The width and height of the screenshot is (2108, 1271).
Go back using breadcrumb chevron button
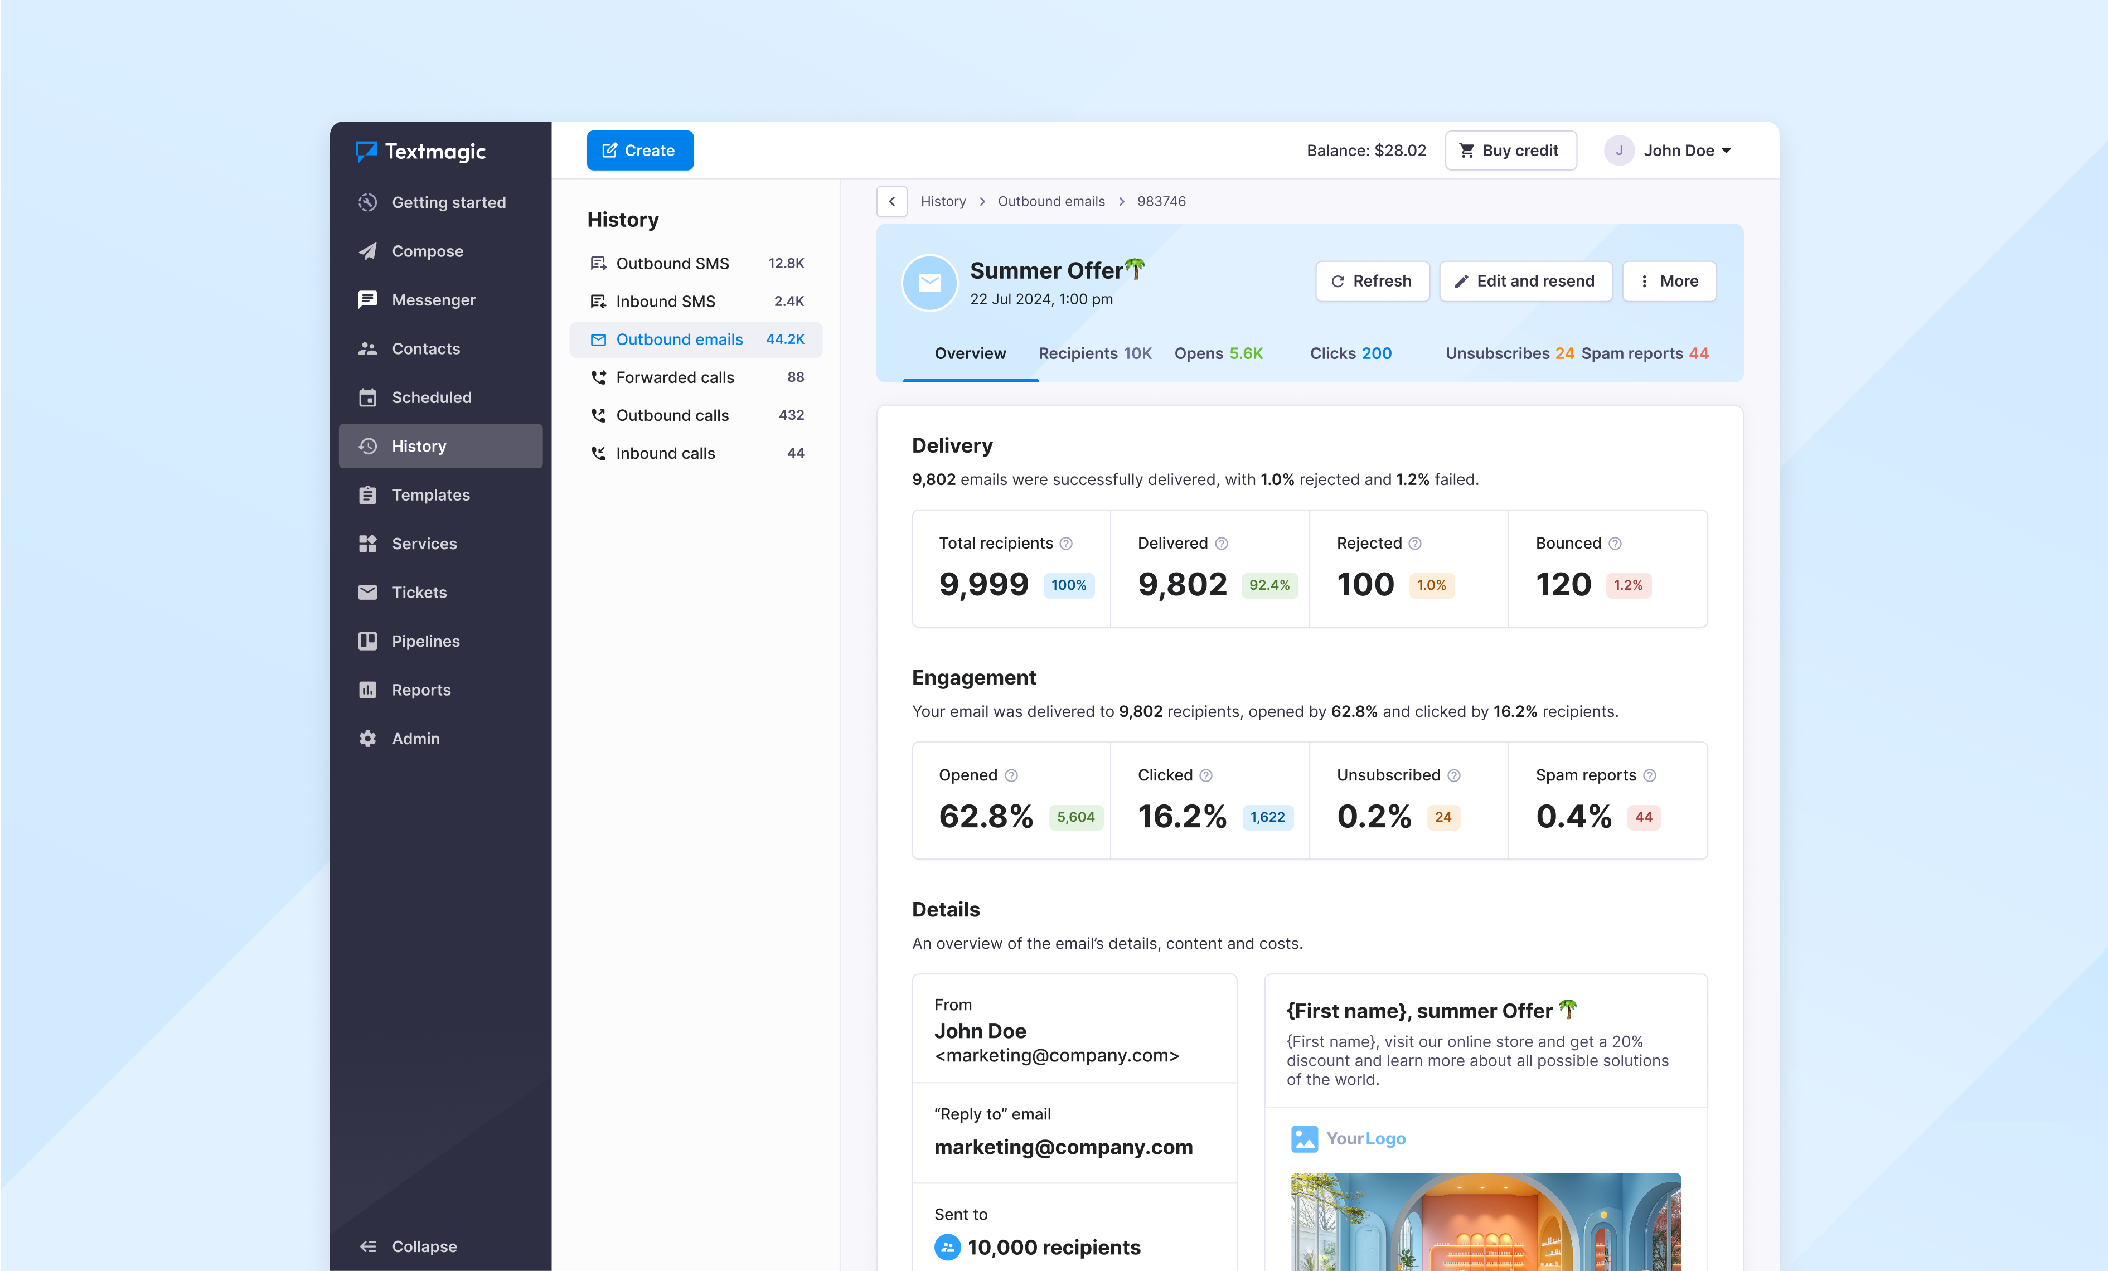(x=891, y=202)
